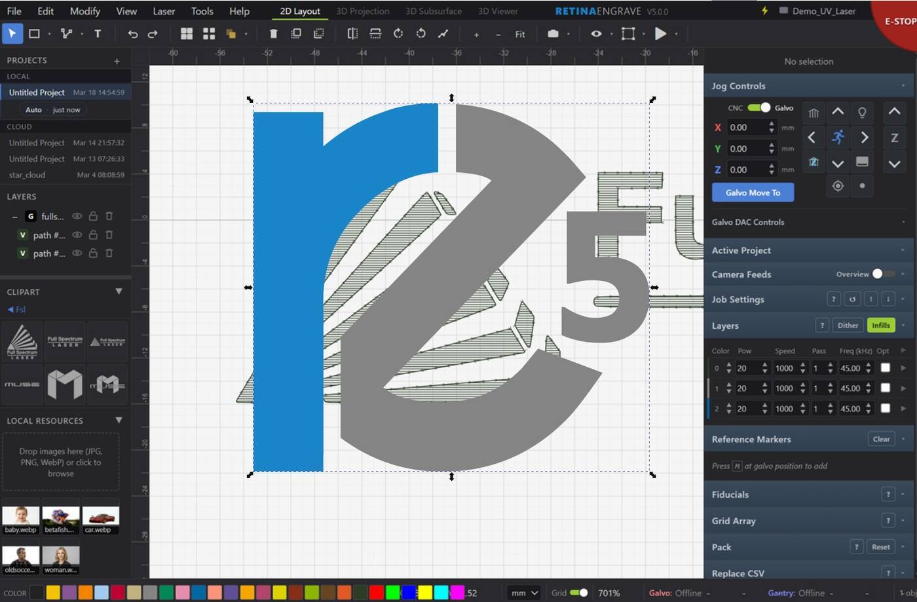Click the lightbulb icon in Jog Controls

862,113
